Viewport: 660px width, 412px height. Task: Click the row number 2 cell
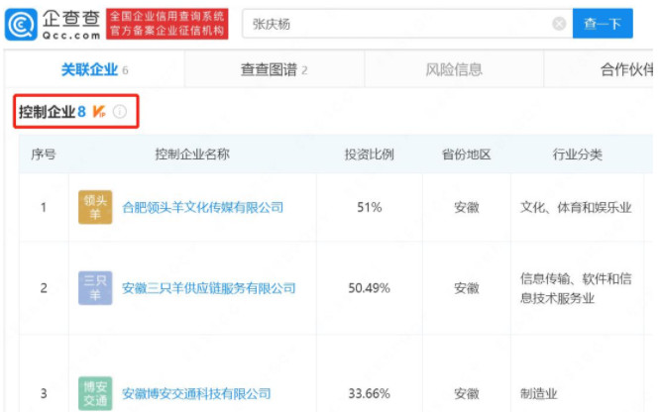44,288
